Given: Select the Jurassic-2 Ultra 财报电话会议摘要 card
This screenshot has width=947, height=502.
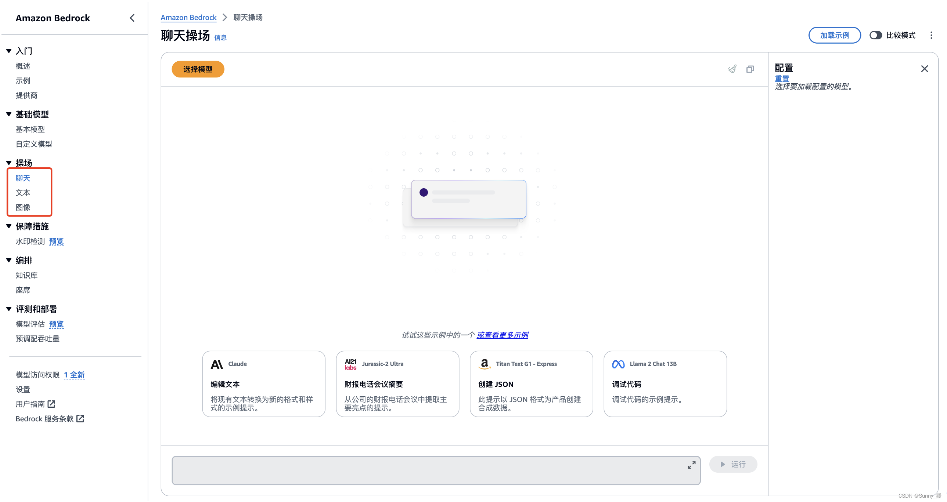Looking at the screenshot, I should pyautogui.click(x=397, y=384).
